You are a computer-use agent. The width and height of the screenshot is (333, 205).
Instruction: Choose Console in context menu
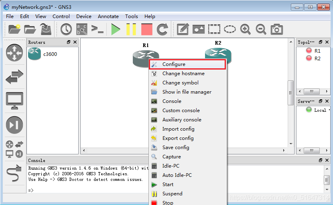coord(188,101)
